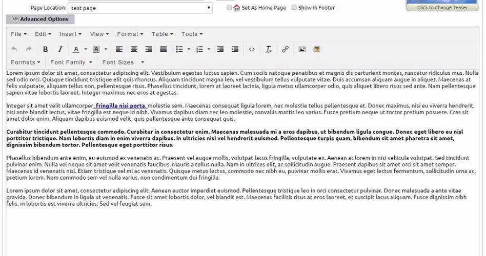Open the Format menu

point(130,34)
